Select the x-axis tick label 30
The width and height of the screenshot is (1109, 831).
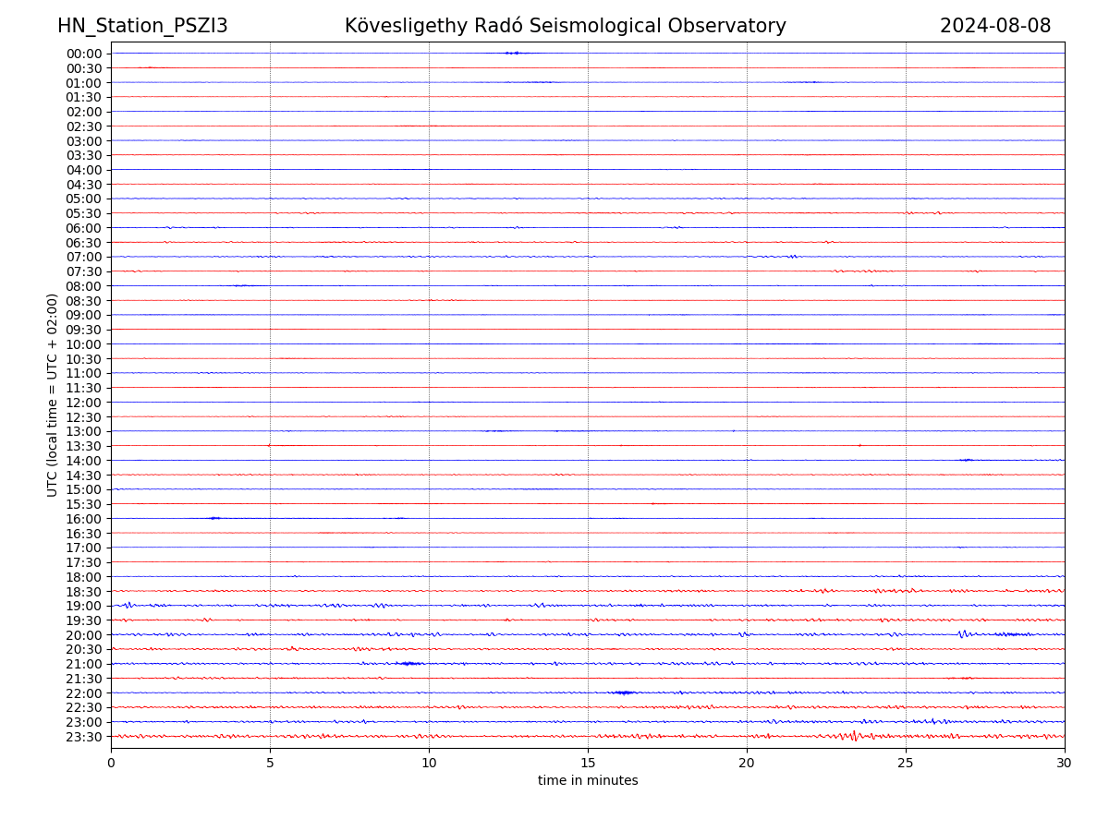(x=1064, y=763)
